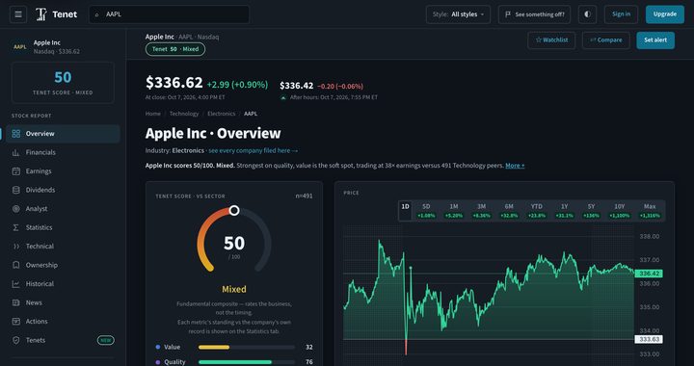This screenshot has height=366, width=694.
Task: Open the Financials sidebar item
Action: [63, 152]
